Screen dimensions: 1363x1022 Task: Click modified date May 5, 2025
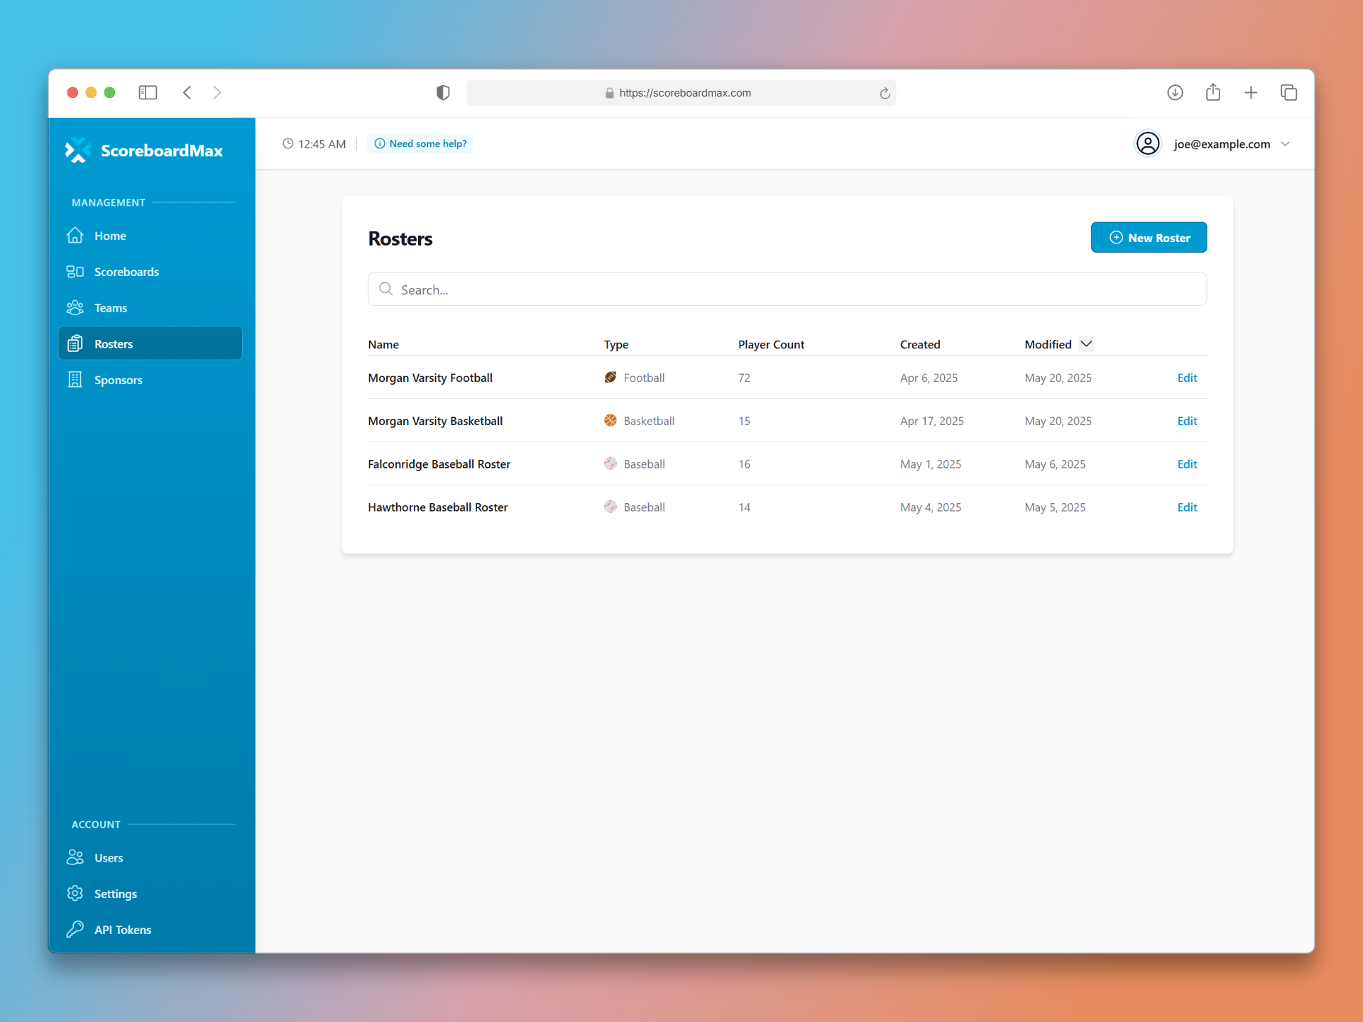click(x=1055, y=507)
